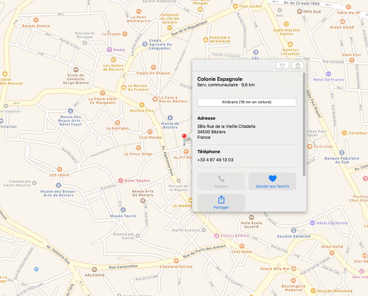
Task: Select the Snack Why Not icon
Action: tap(294, 269)
